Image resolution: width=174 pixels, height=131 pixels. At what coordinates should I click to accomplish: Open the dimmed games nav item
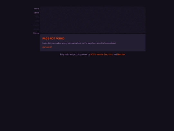tap(36, 29)
